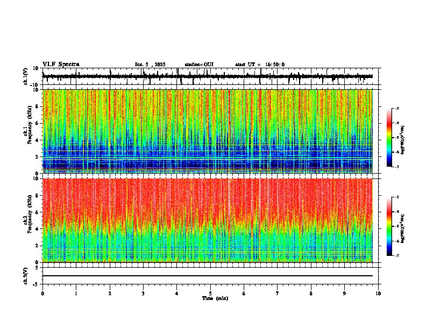Image resolution: width=426 pixels, height=329 pixels.
Task: Click the "station=OUI" header text
Action: click(199, 65)
